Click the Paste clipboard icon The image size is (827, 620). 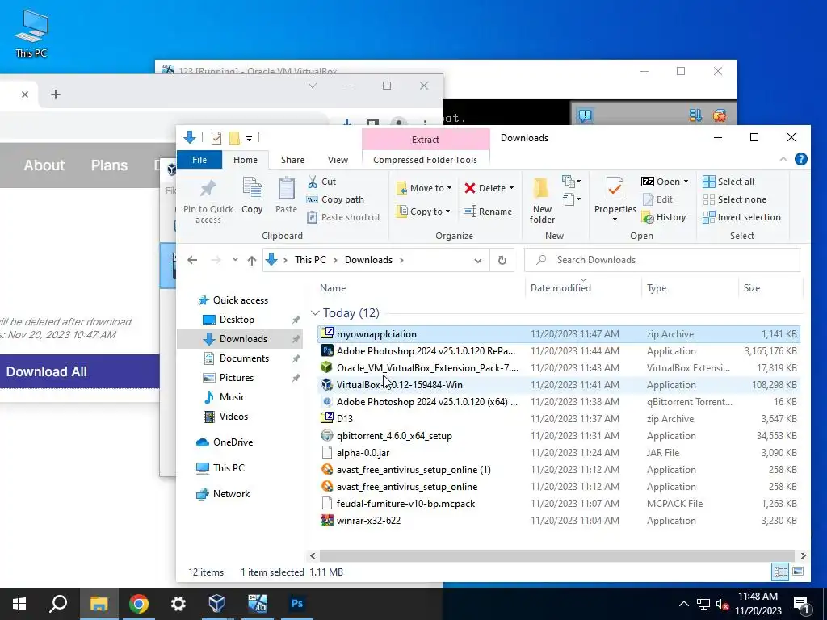tap(287, 189)
